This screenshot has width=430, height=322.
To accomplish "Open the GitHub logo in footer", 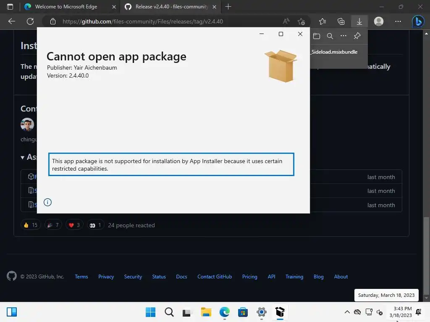I will 12,276.
